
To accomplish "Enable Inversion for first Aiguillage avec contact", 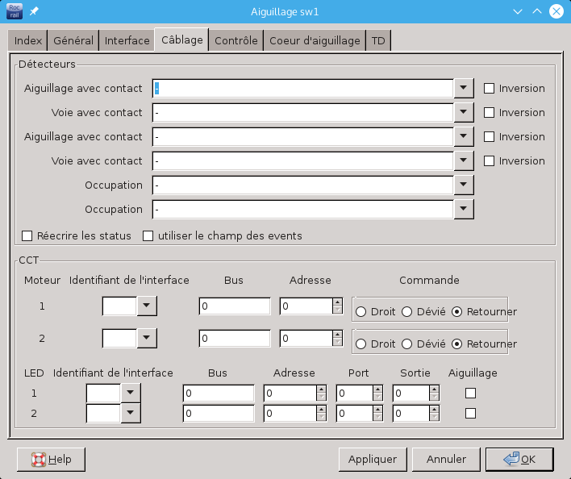I will [489, 89].
